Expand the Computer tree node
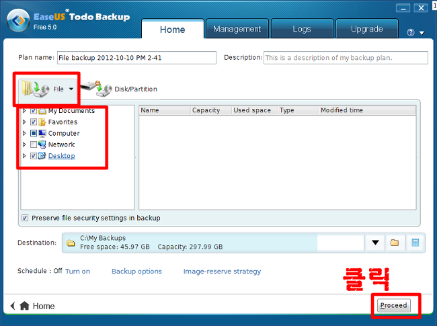 coord(24,133)
